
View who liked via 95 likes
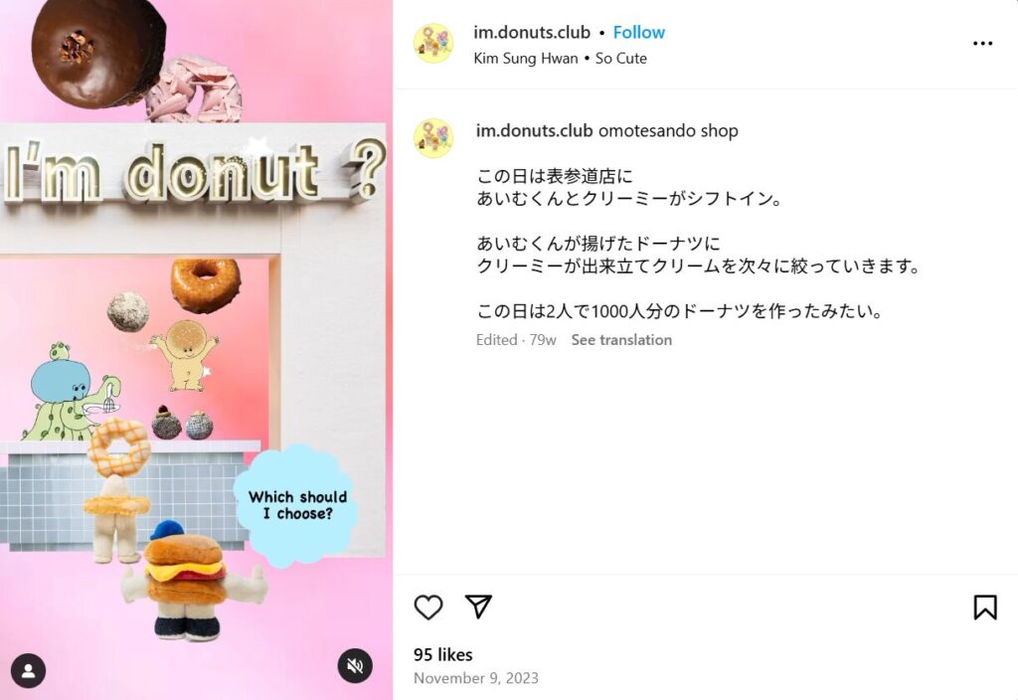click(443, 654)
